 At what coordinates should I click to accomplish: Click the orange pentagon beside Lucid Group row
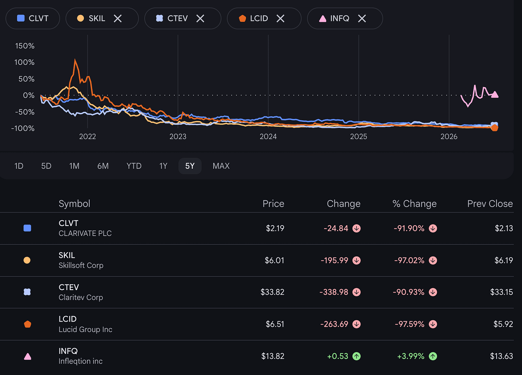[x=27, y=324]
